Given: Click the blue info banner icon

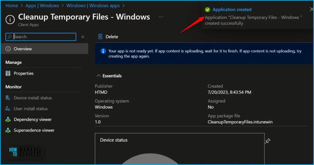Looking at the screenshot, I should click(103, 51).
